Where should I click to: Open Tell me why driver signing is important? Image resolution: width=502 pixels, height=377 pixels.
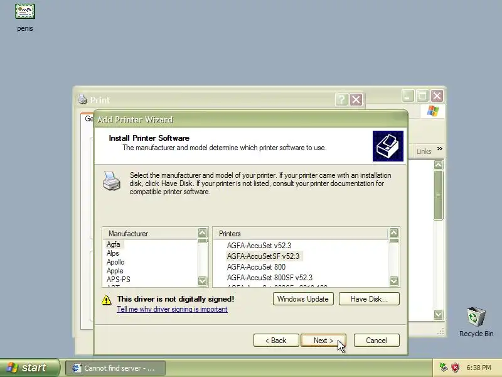click(172, 309)
